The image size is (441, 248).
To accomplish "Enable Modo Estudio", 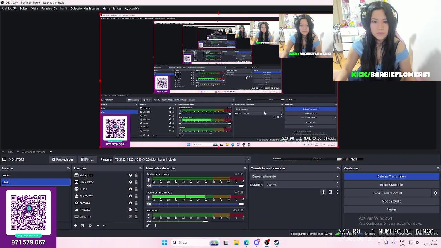I will (x=391, y=201).
